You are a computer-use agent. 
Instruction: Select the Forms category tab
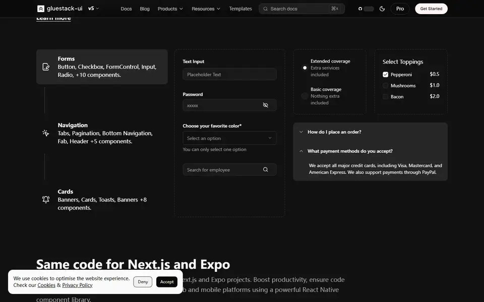[x=102, y=66]
